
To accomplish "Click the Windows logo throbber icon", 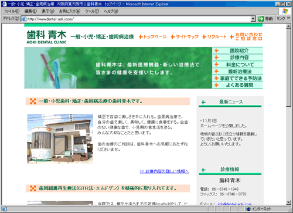I will click(x=285, y=11).
